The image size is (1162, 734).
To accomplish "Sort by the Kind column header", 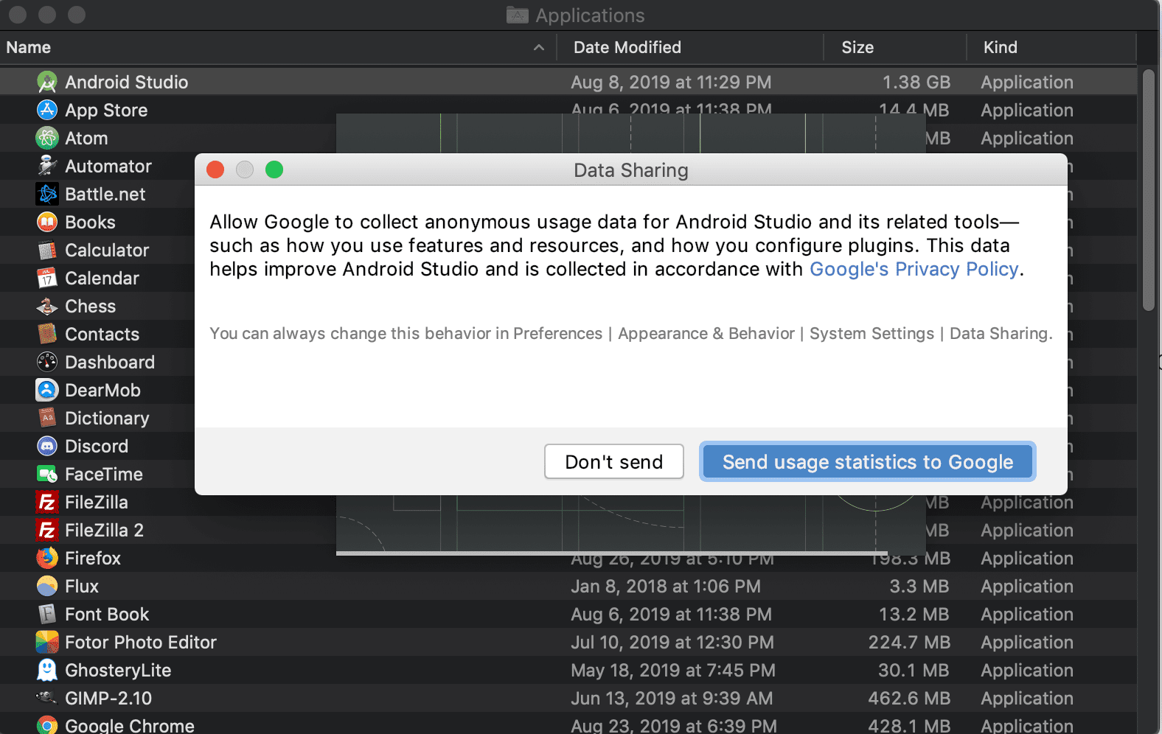I will pos(1001,47).
